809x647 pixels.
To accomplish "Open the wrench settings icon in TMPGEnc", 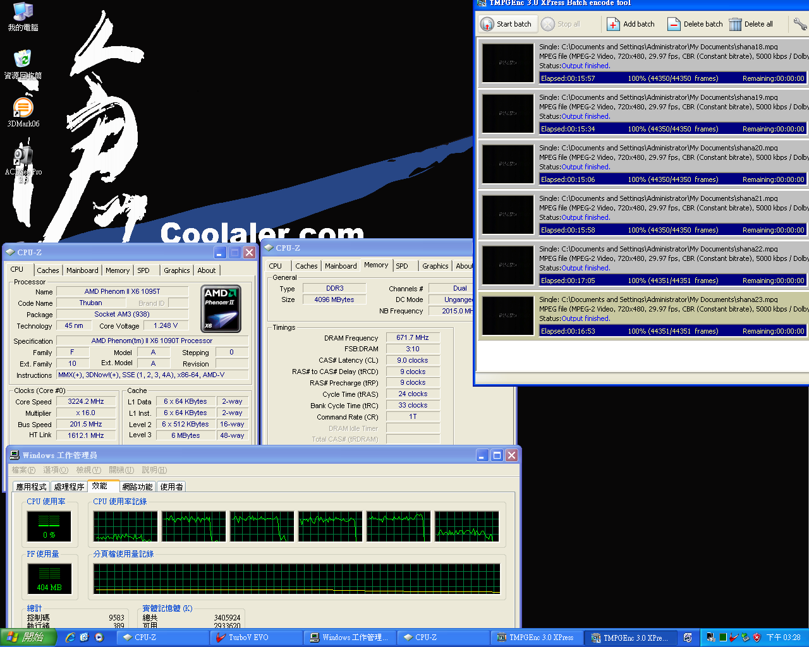I will click(x=800, y=24).
